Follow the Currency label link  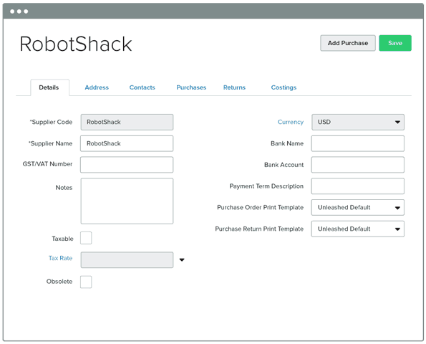coord(291,122)
